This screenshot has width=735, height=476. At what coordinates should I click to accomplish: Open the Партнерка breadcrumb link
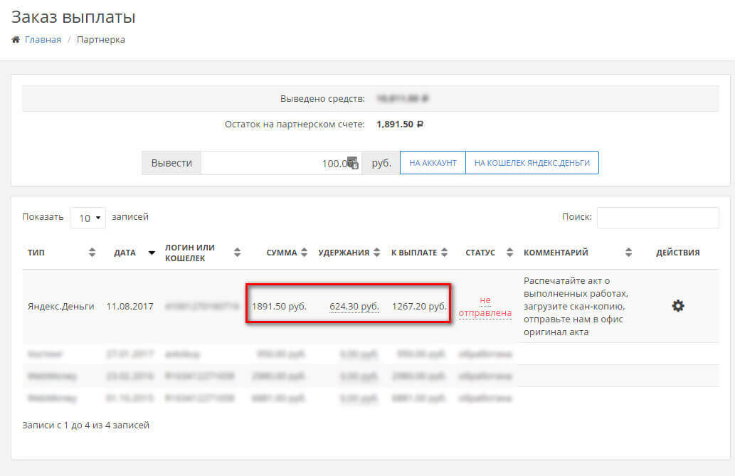100,40
